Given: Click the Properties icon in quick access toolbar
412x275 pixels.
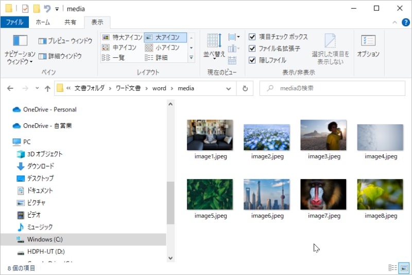Looking at the screenshot, I should click(x=25, y=9).
